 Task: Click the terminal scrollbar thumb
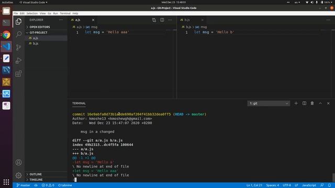point(333,178)
